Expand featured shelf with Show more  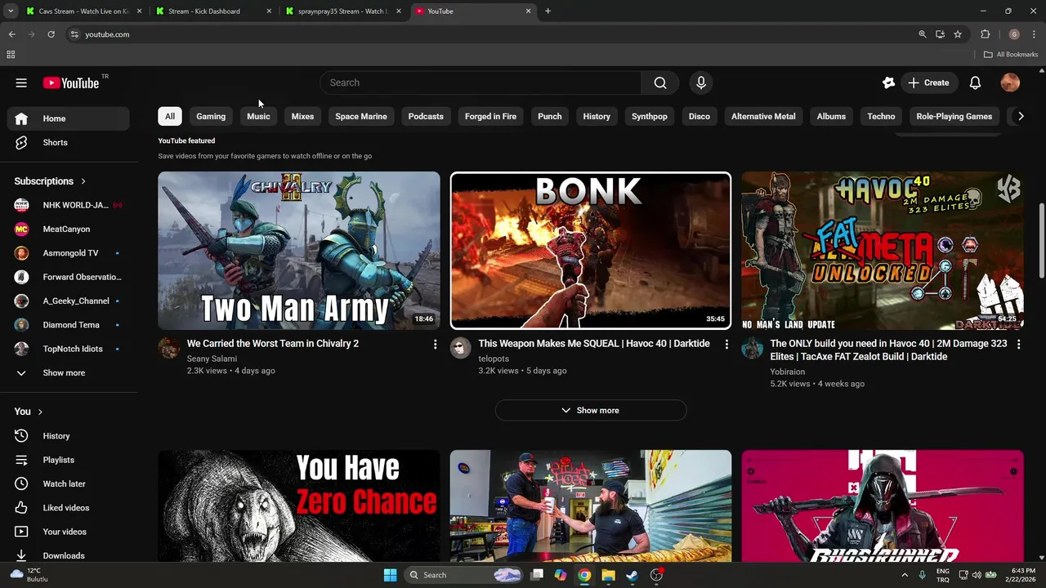(591, 410)
